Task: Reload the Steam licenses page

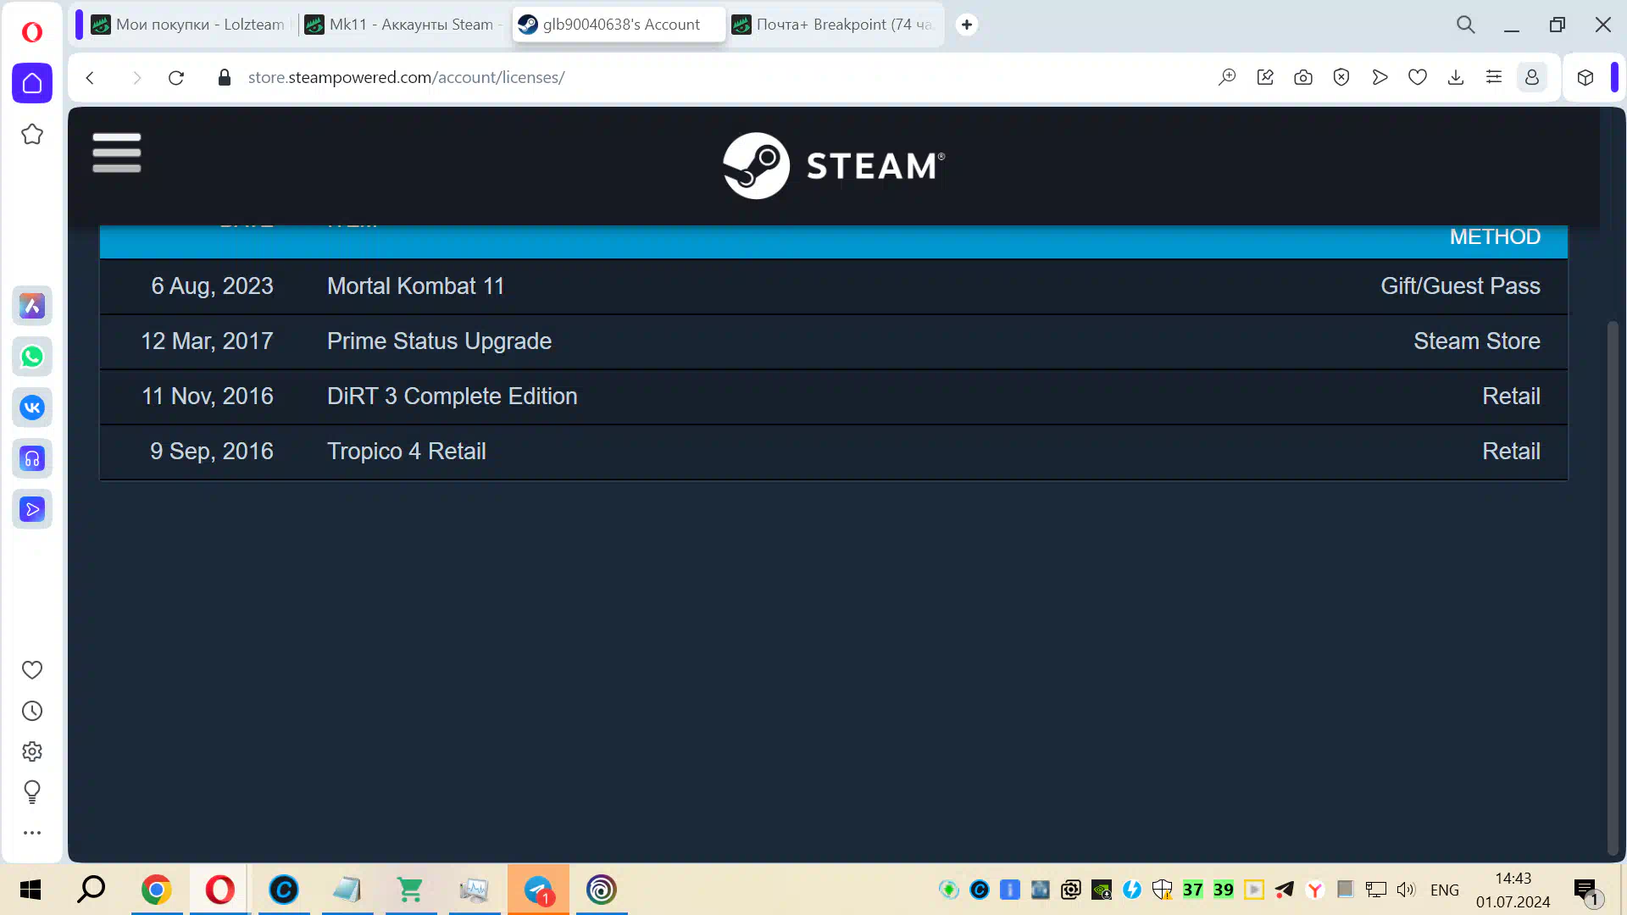Action: pos(176,78)
